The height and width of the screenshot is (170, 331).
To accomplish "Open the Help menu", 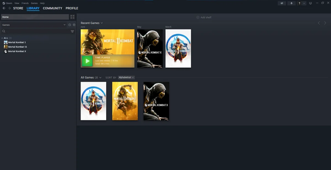I will click(42, 3).
